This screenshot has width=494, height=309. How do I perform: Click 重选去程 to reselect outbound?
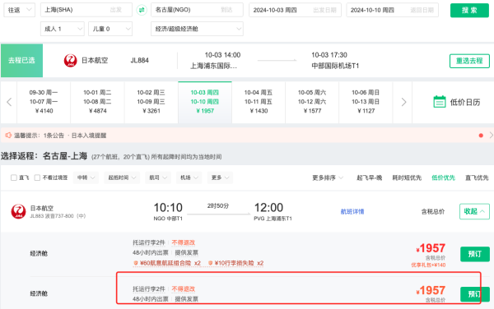click(x=469, y=61)
